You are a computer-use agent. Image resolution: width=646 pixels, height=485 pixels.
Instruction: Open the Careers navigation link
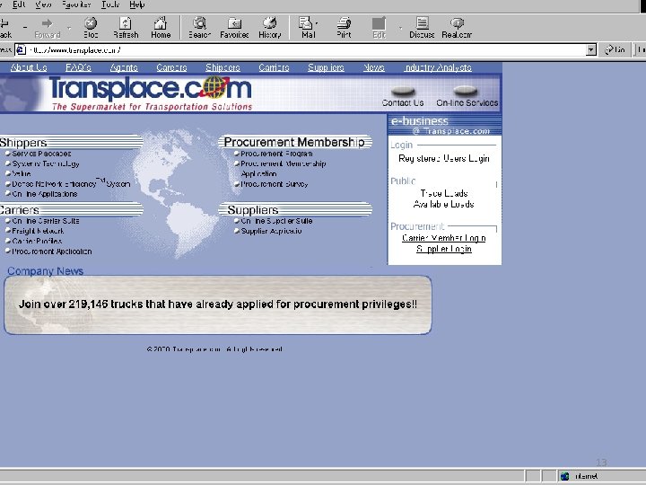point(171,67)
